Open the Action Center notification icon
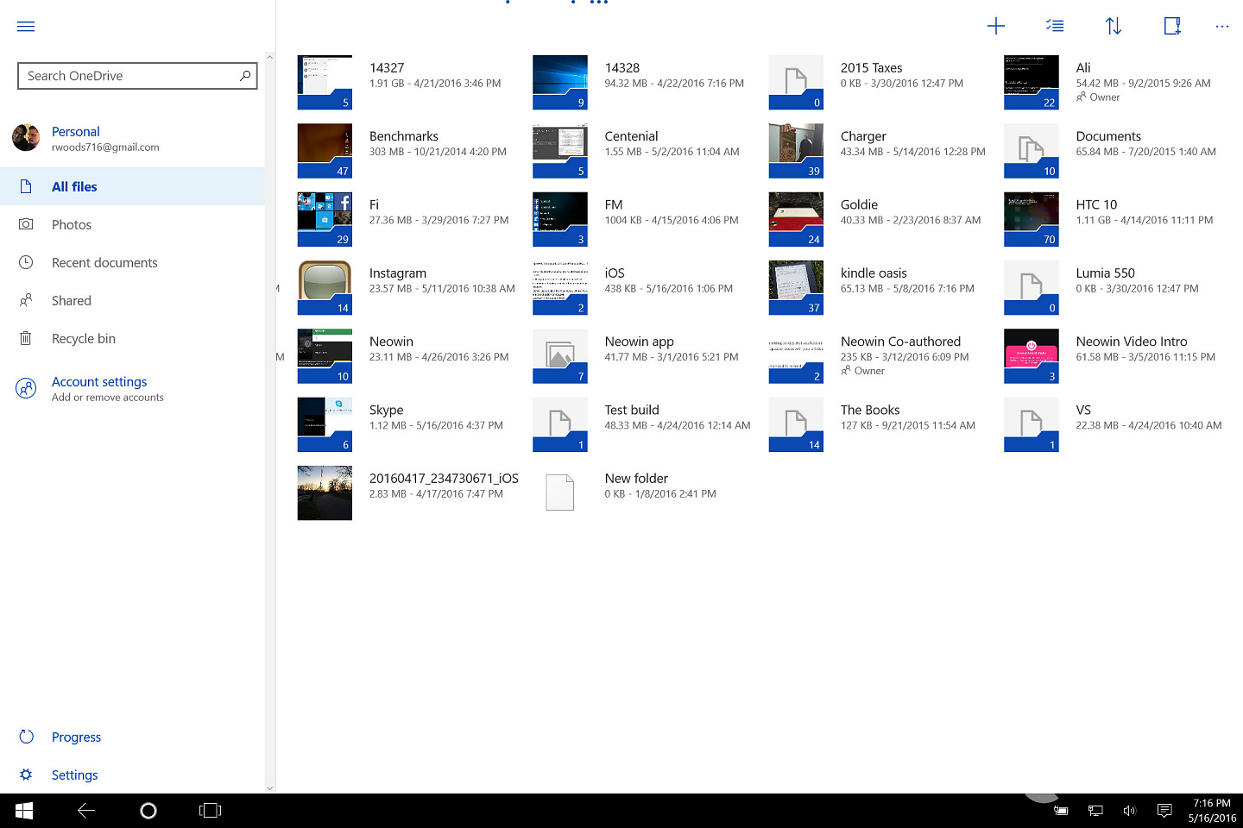 click(x=1164, y=811)
